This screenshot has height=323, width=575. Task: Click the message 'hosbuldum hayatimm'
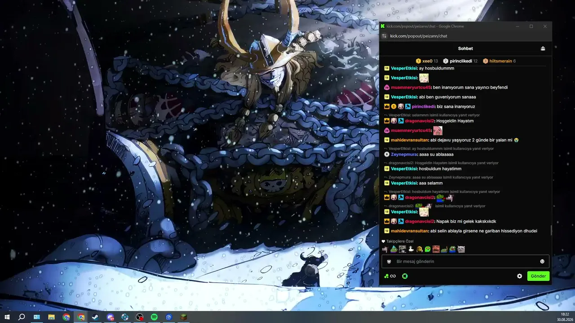point(440,169)
